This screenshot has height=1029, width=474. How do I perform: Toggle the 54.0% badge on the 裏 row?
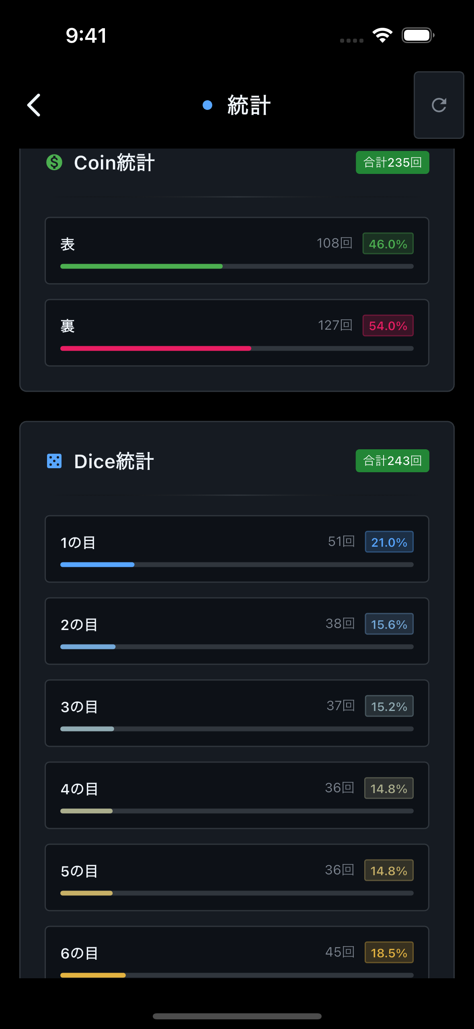click(x=388, y=326)
